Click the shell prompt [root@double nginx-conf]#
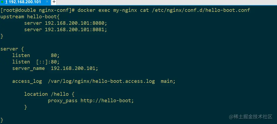This screenshot has width=277, height=124. 38,10
